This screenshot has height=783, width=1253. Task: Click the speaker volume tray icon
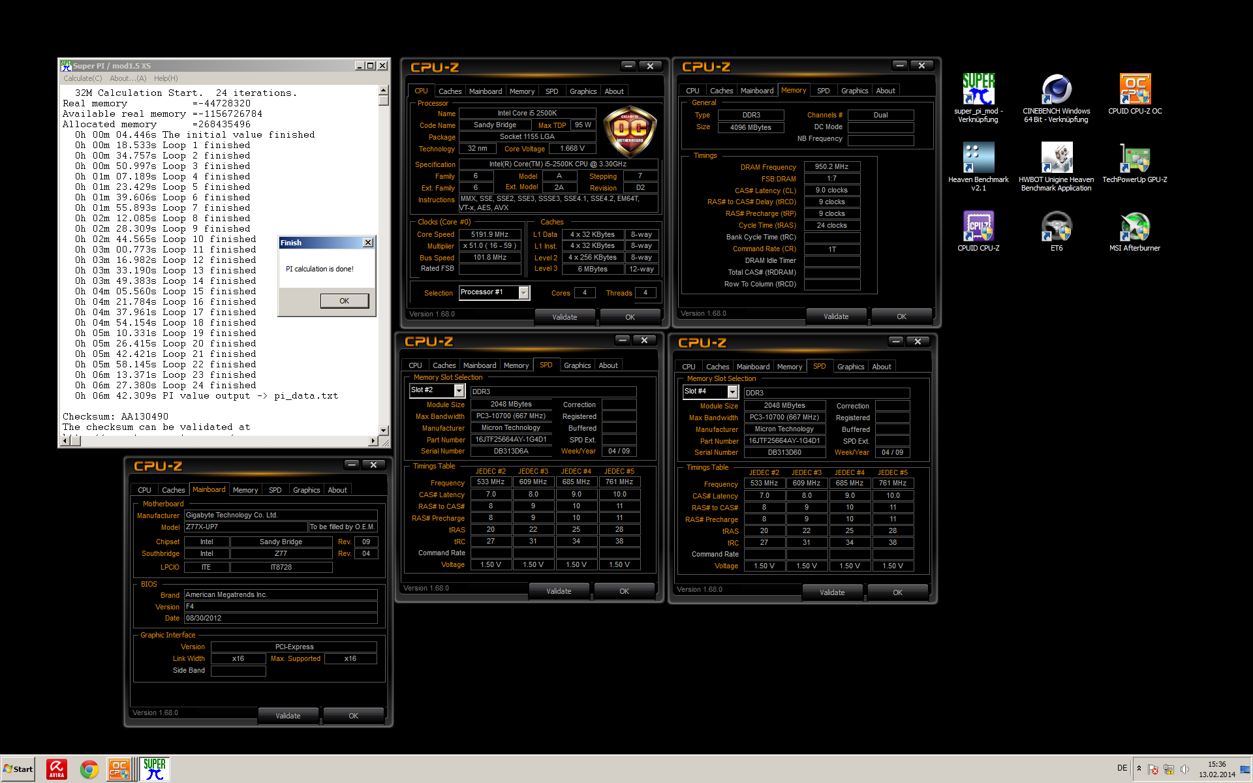tap(1184, 769)
